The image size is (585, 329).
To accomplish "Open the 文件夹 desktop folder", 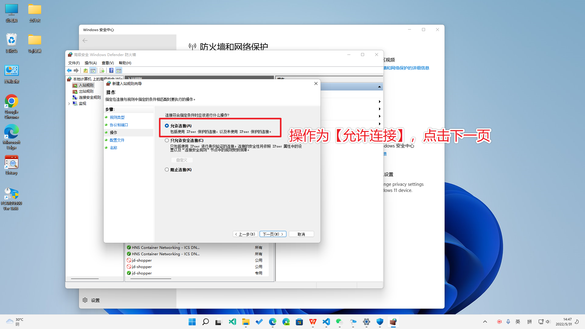I will pyautogui.click(x=35, y=13).
